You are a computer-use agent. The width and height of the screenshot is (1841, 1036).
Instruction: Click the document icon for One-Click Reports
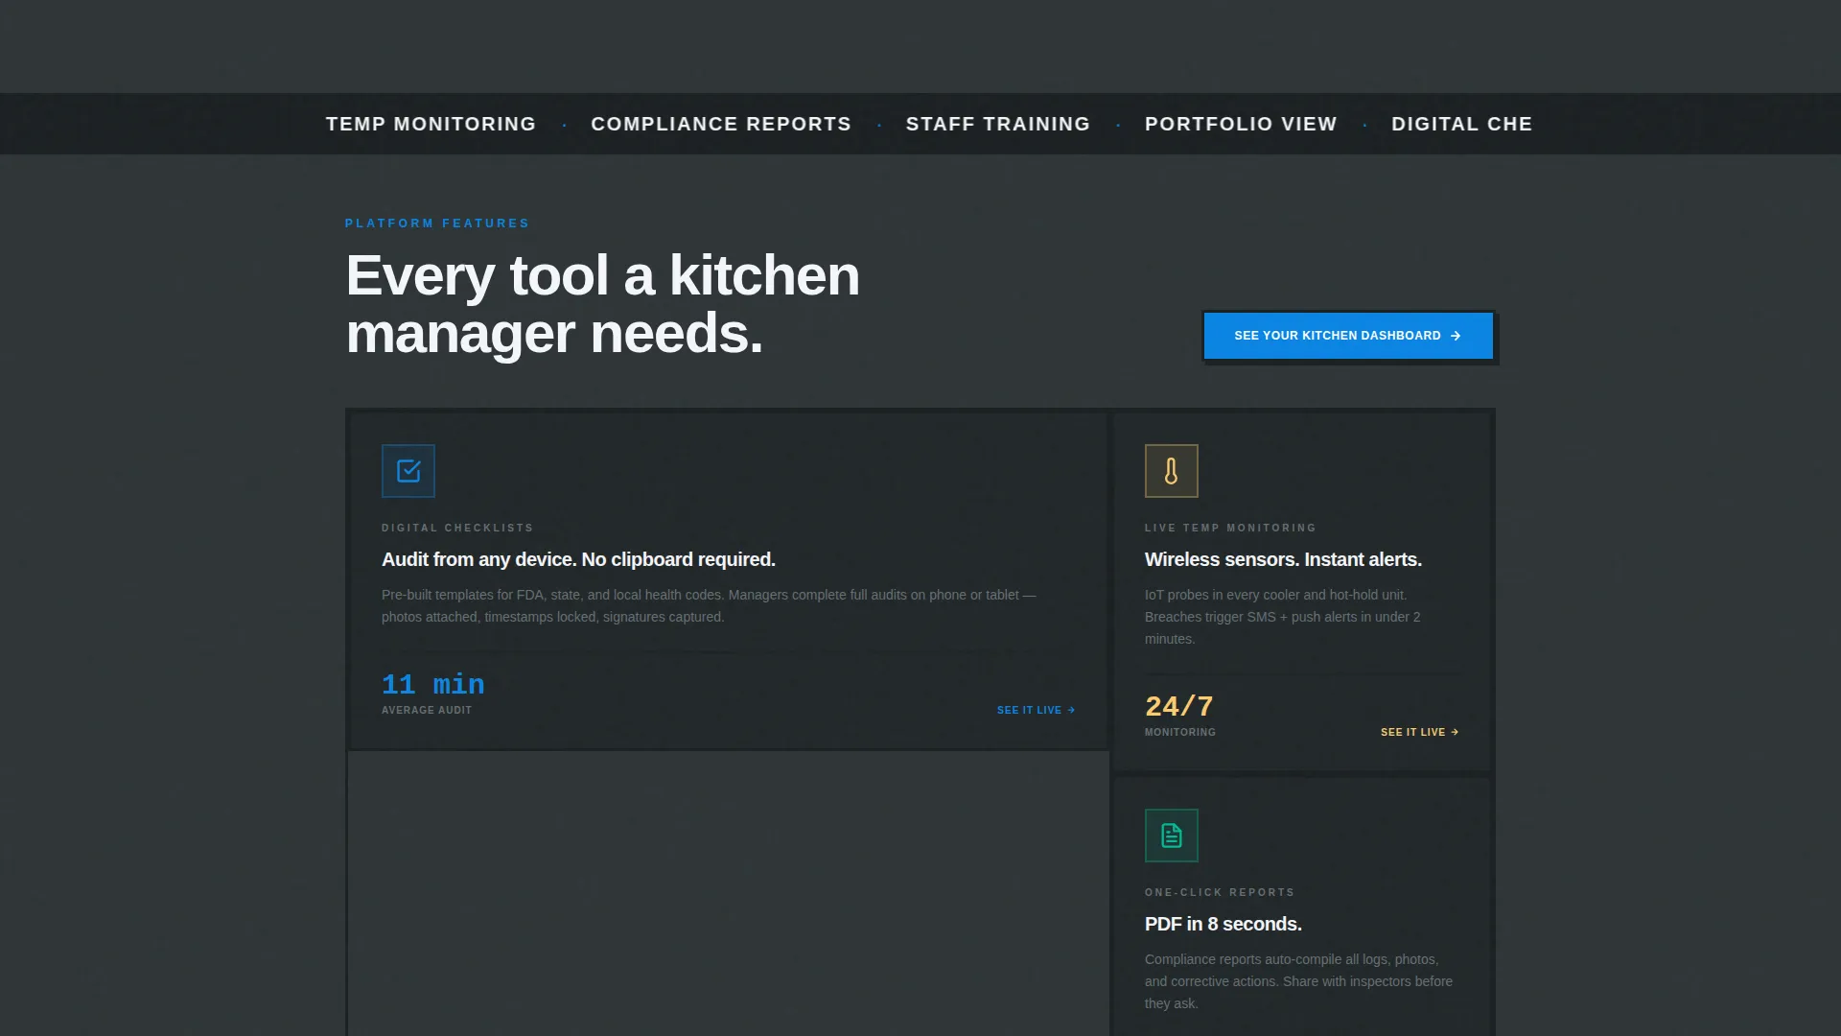pyautogui.click(x=1171, y=836)
